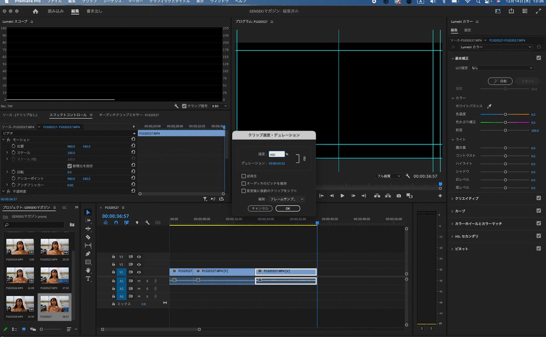The width and height of the screenshot is (546, 337).
Task: Open the オーディオクリップミキサー tab
Action: pyautogui.click(x=129, y=115)
